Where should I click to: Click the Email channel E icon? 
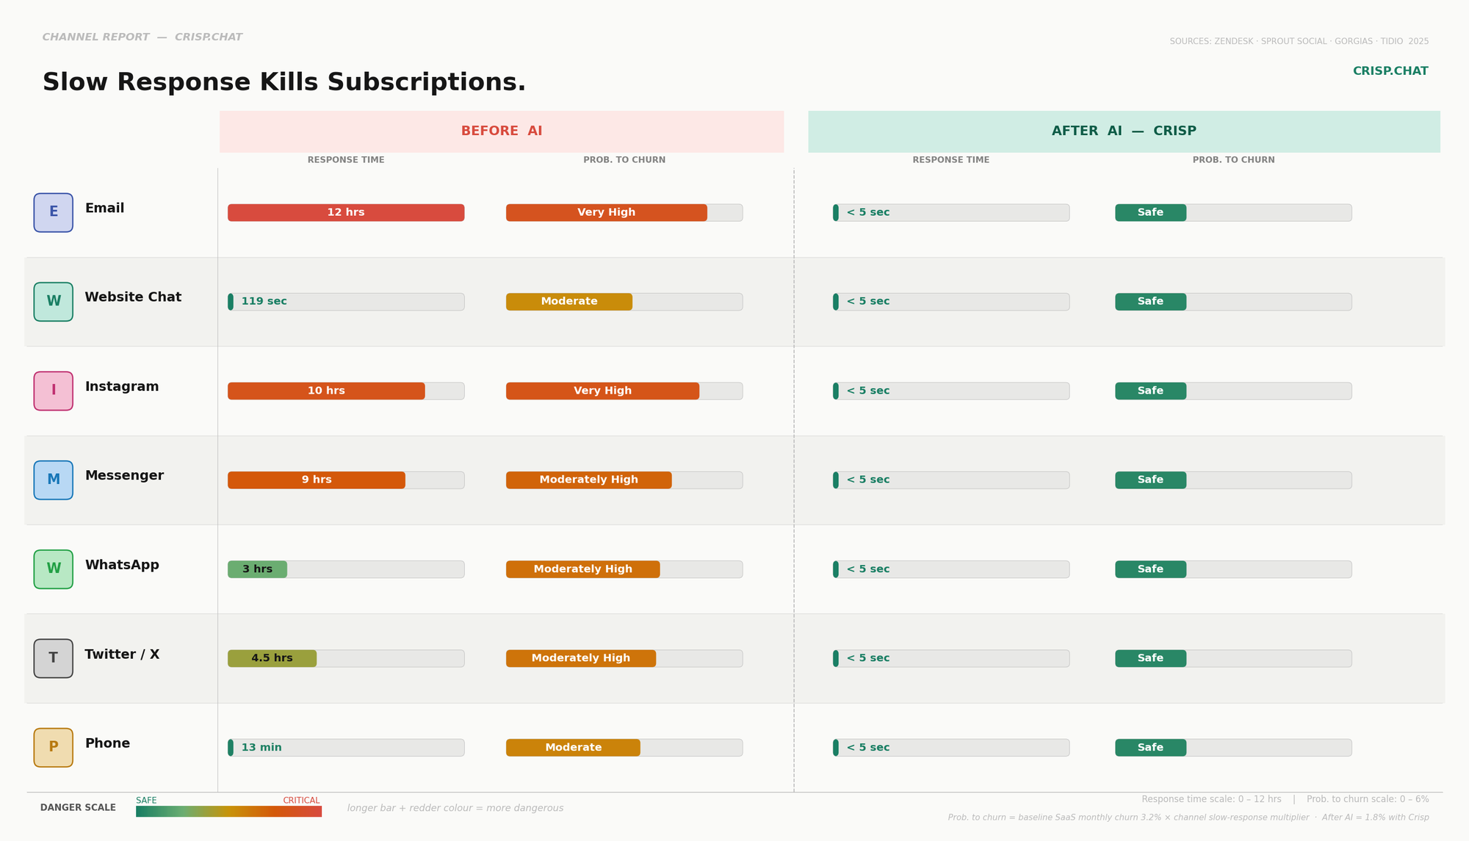tap(53, 212)
